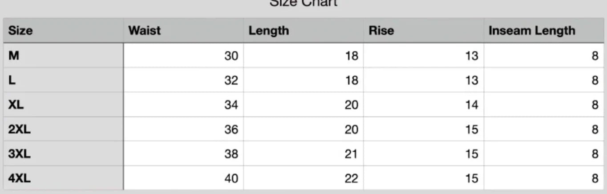Click the 2XL size row label
Viewport: 607px width, 194px height.
(x=19, y=129)
